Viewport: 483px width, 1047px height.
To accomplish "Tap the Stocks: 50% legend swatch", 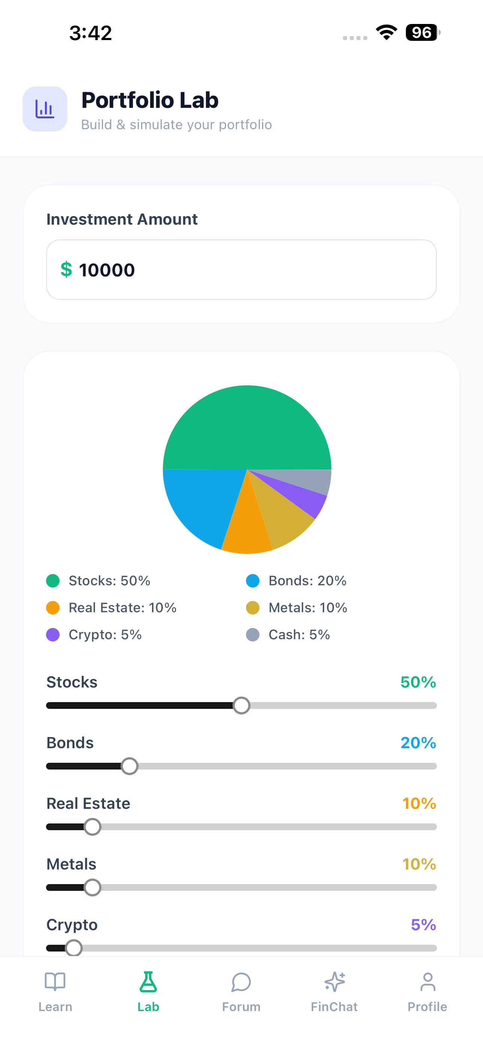I will point(53,581).
